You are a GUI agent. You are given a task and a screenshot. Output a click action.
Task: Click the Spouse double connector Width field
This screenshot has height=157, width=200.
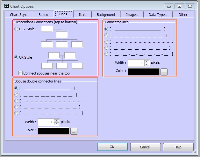pos(46,122)
